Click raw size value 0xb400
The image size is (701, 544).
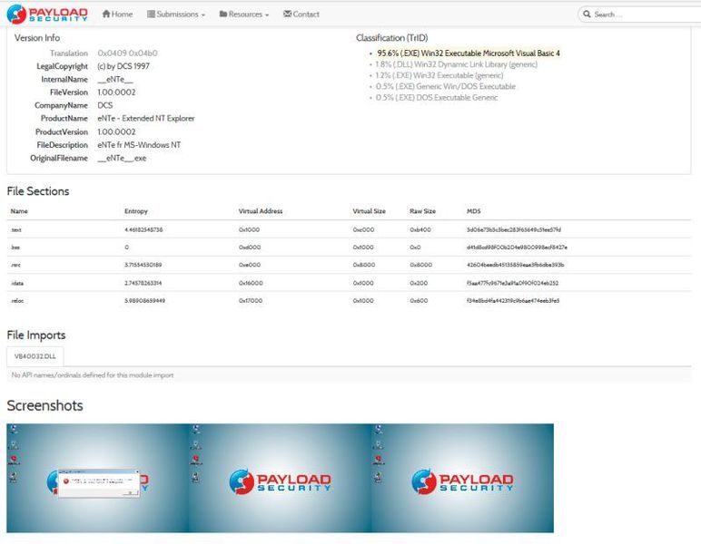point(420,229)
